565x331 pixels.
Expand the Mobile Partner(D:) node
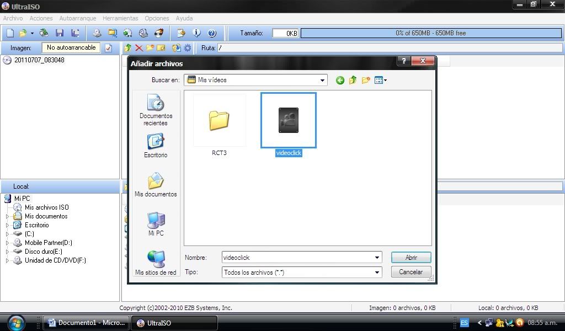tap(7, 243)
